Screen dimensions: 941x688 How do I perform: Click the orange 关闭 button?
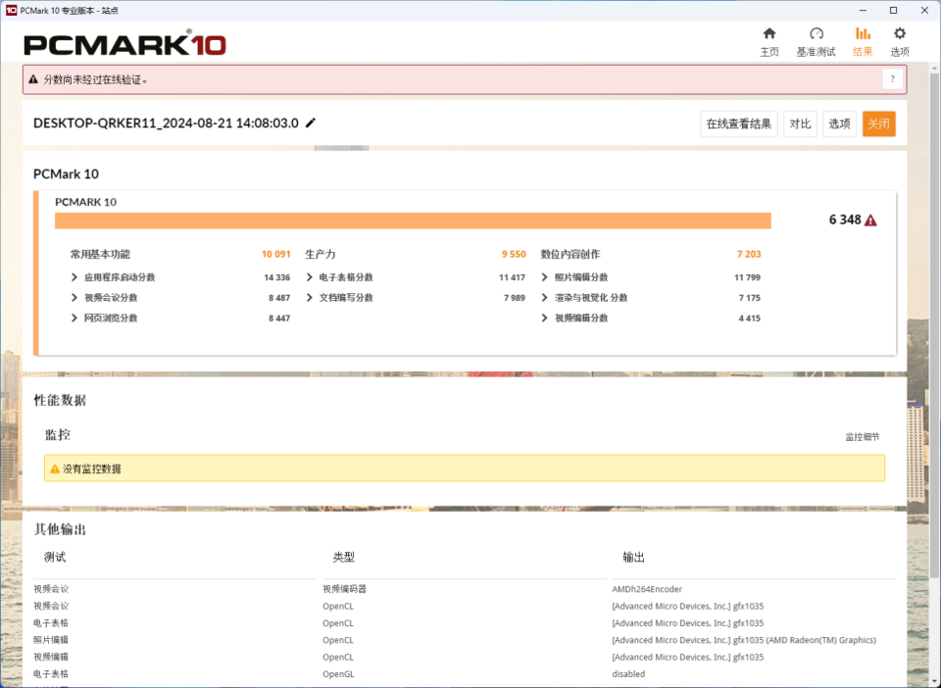[878, 123]
